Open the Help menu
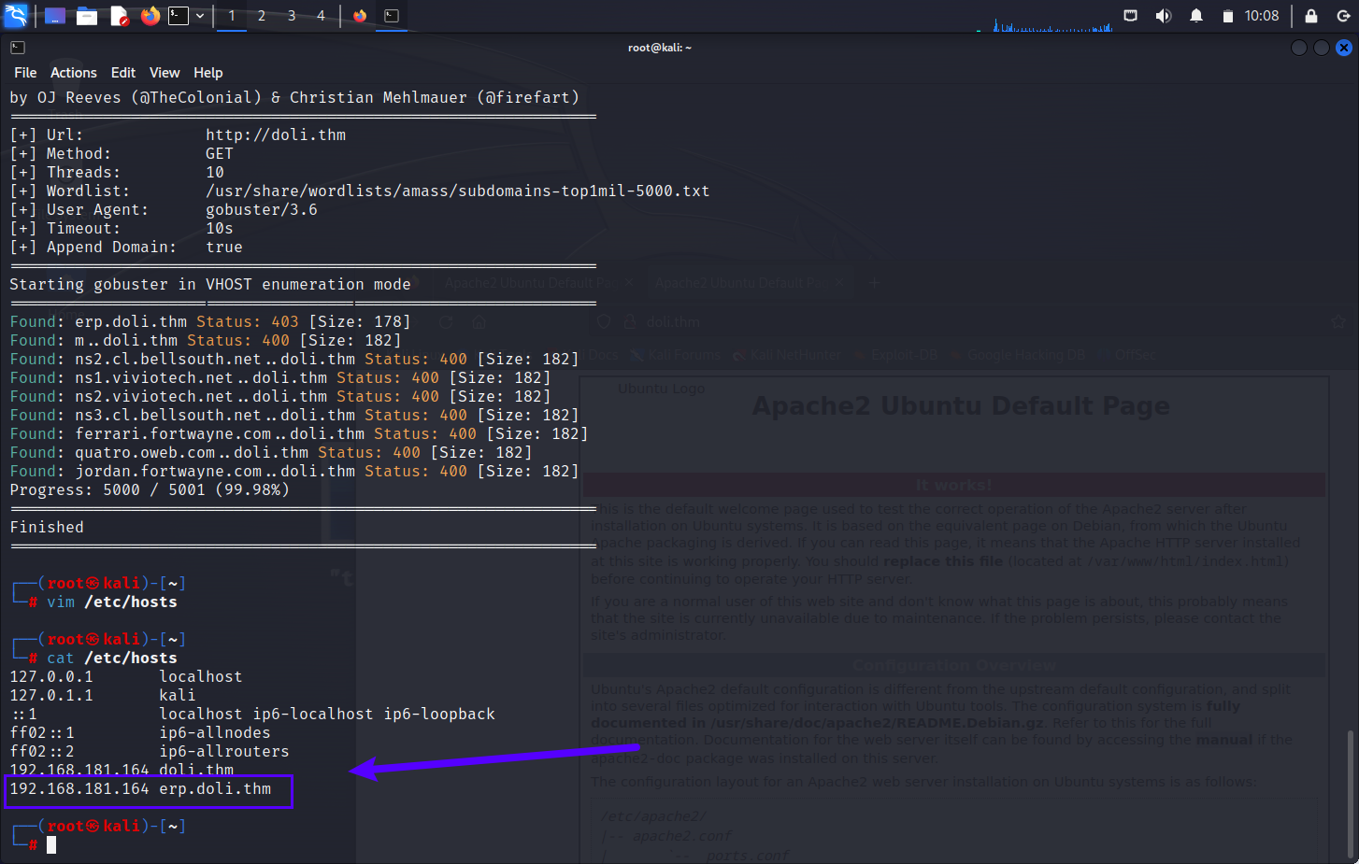The image size is (1359, 864). (x=208, y=73)
